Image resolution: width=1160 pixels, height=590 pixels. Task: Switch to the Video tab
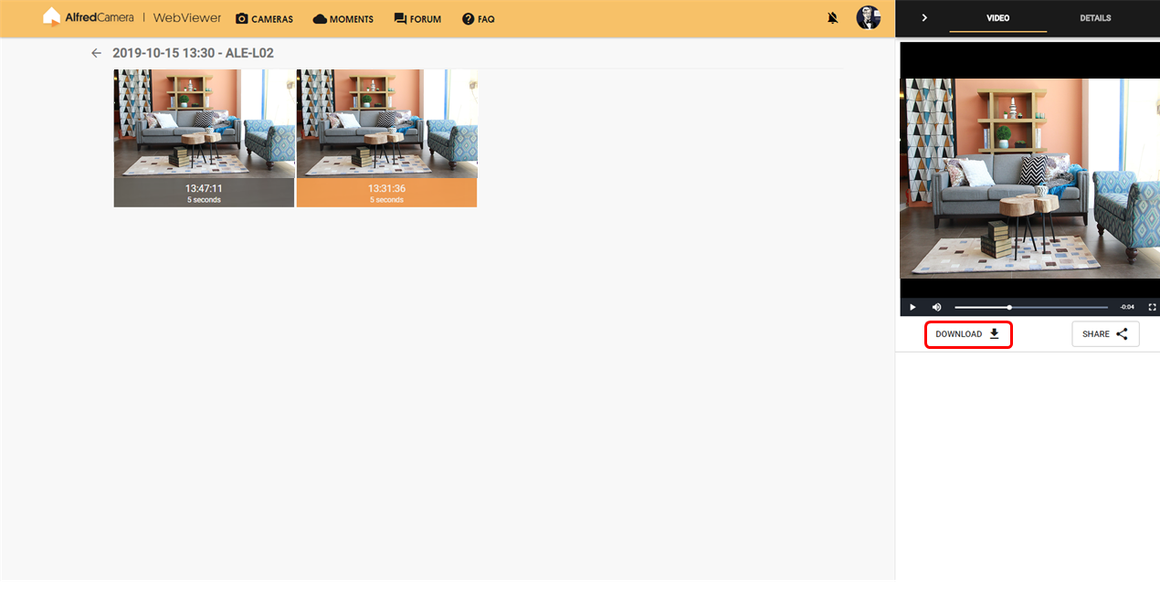point(998,17)
